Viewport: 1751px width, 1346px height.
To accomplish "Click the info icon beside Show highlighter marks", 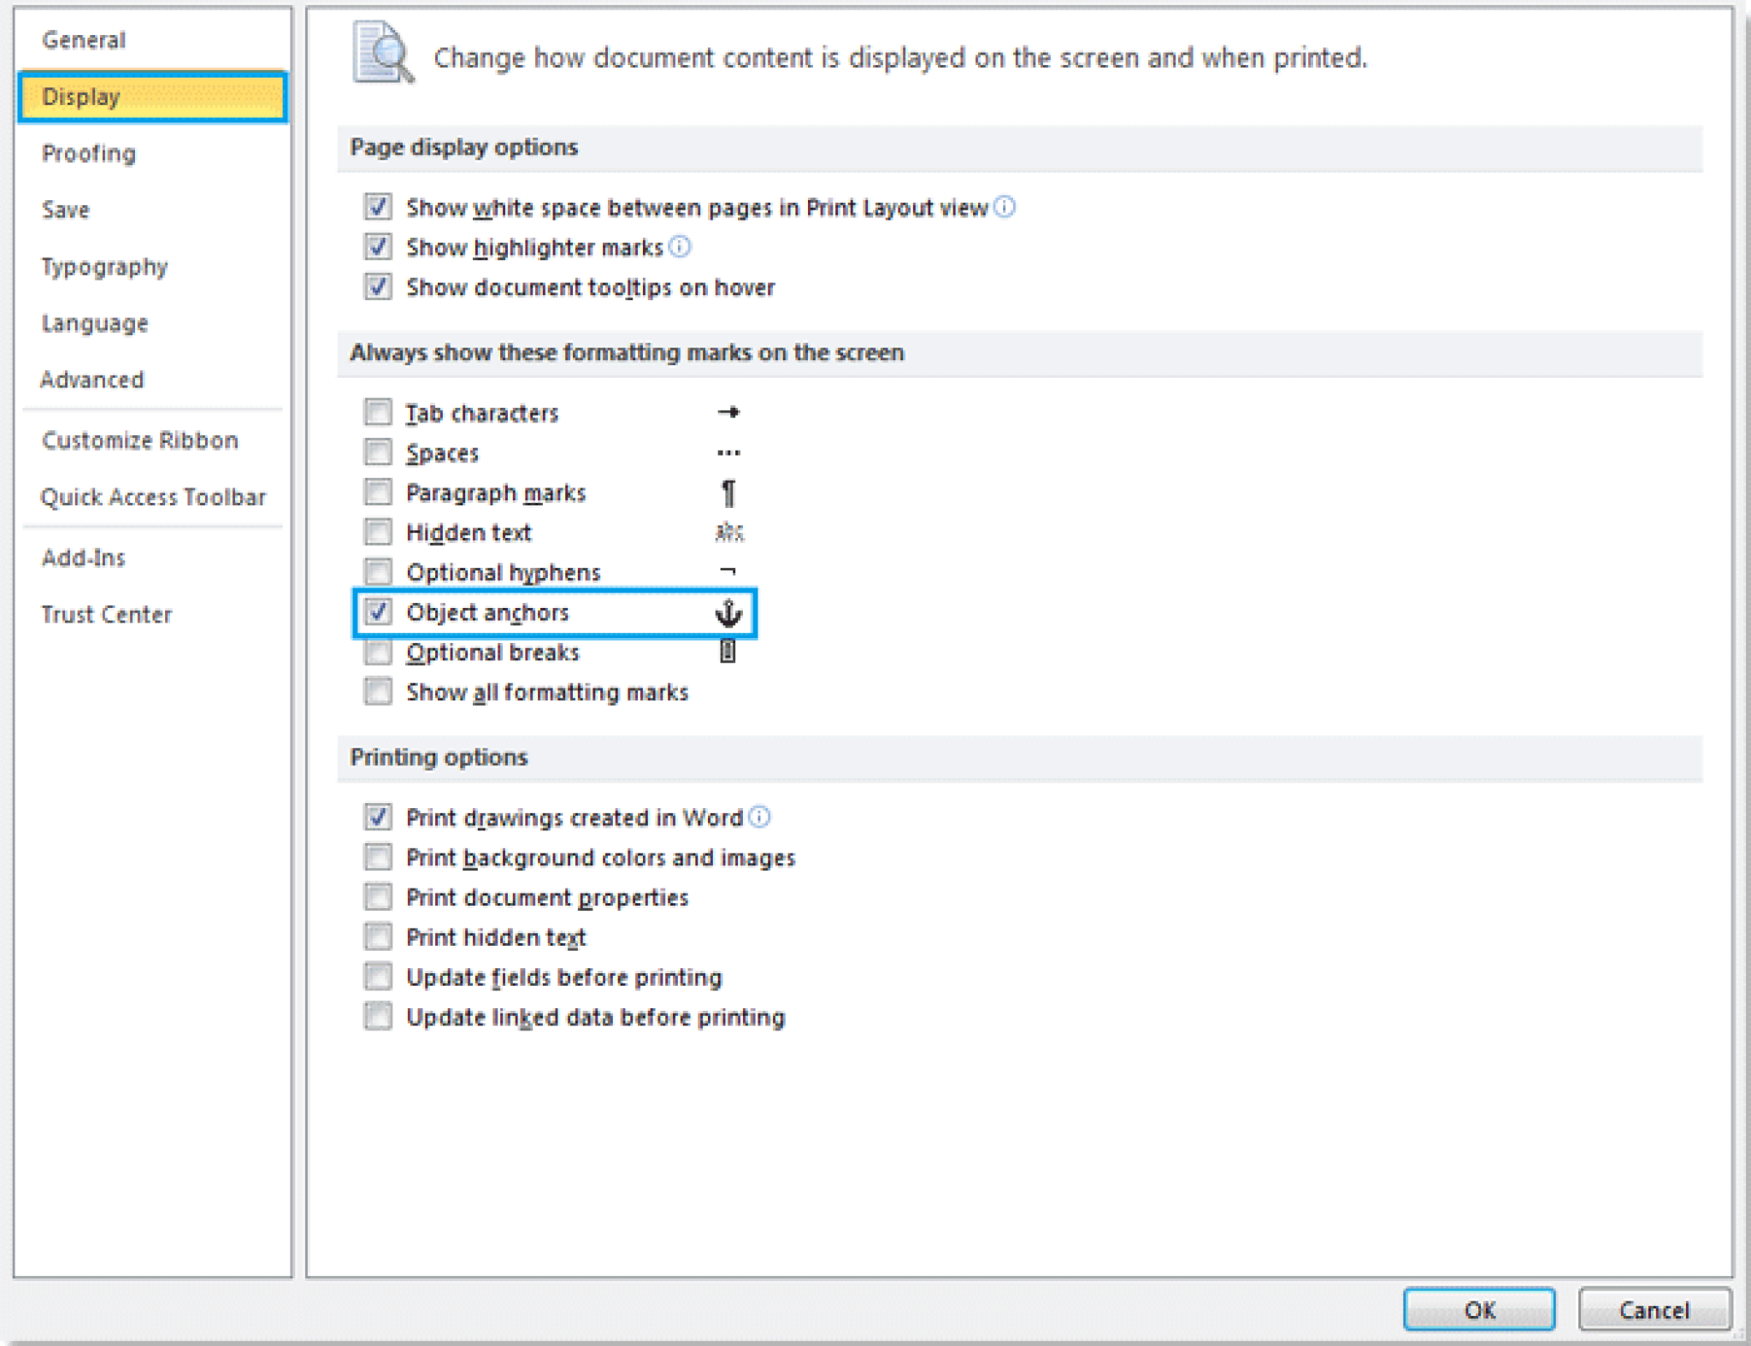I will [680, 245].
